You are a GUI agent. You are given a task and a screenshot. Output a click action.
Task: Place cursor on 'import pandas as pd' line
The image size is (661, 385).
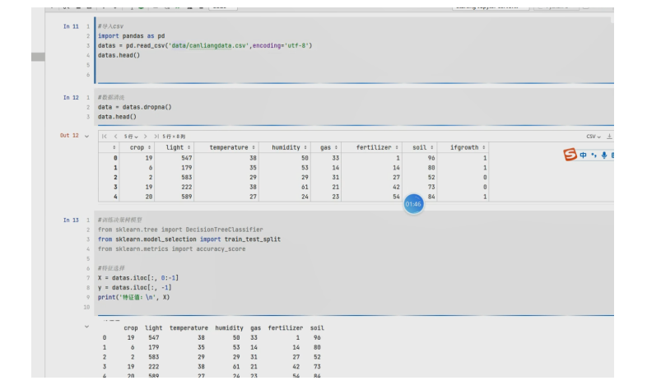pos(131,36)
